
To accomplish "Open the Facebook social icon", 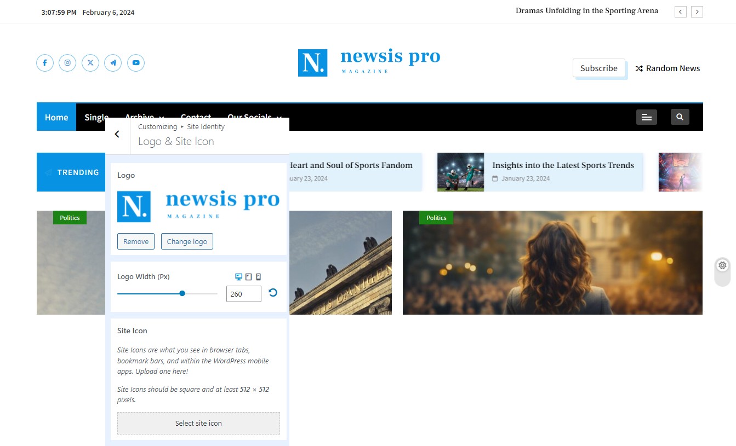I will 45,63.
